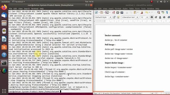
Task: Click the New Style icon
Action: (x=118, y=17)
